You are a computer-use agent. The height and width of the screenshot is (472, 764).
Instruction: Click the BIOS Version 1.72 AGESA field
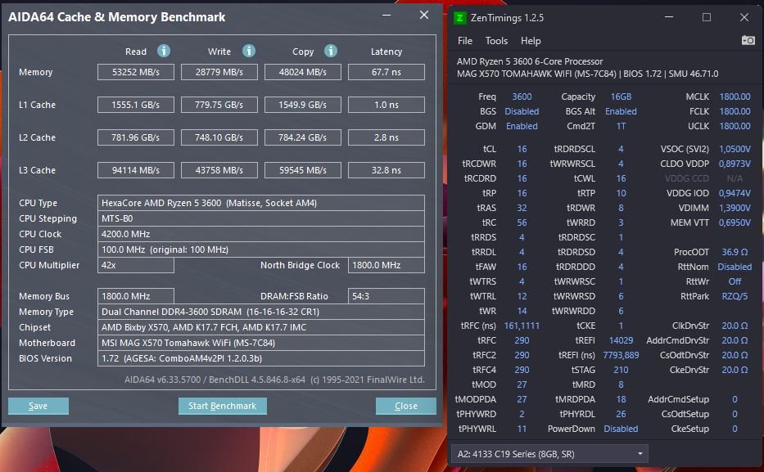coord(260,358)
